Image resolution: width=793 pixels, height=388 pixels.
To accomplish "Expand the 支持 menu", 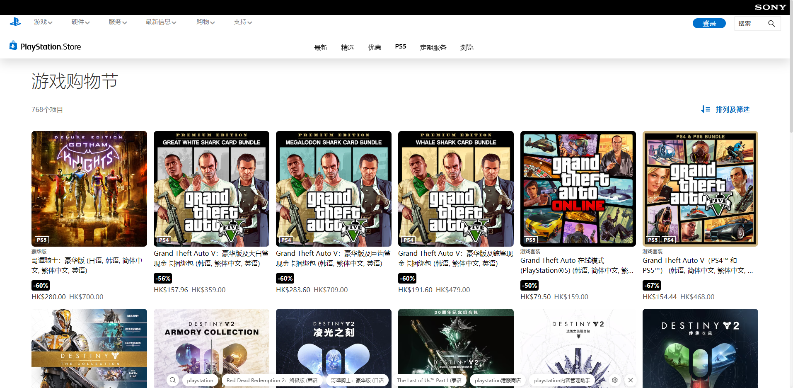I will 243,22.
